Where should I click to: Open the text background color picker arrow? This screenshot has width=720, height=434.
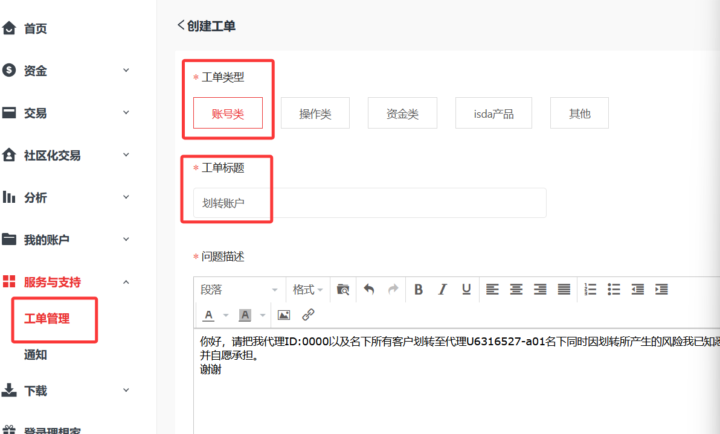[263, 315]
